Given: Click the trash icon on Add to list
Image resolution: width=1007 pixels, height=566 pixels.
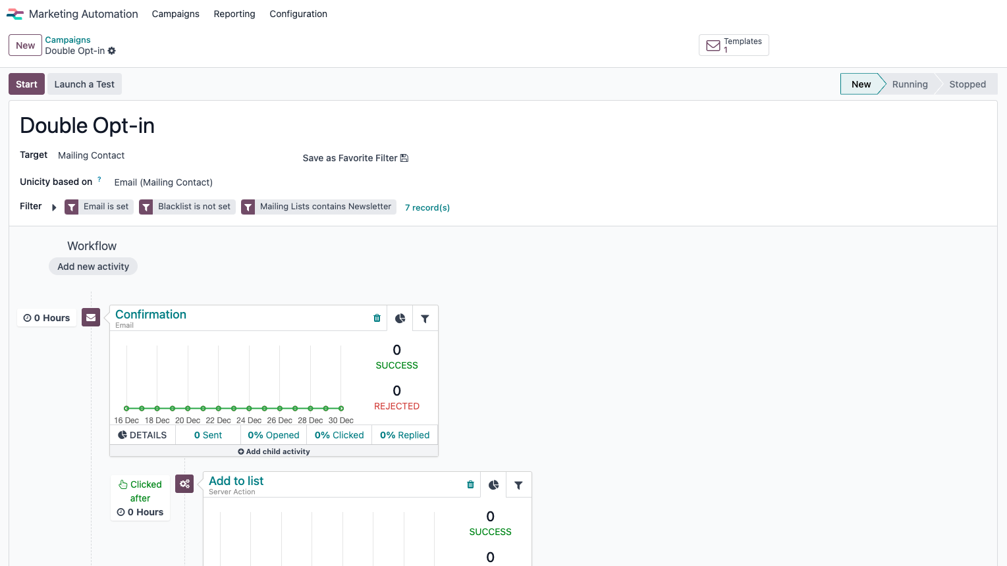Looking at the screenshot, I should pos(470,484).
